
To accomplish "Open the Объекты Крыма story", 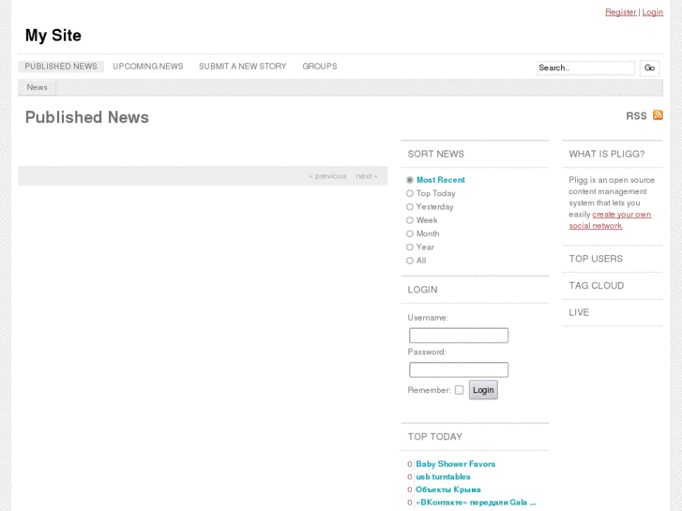I will pyautogui.click(x=448, y=489).
